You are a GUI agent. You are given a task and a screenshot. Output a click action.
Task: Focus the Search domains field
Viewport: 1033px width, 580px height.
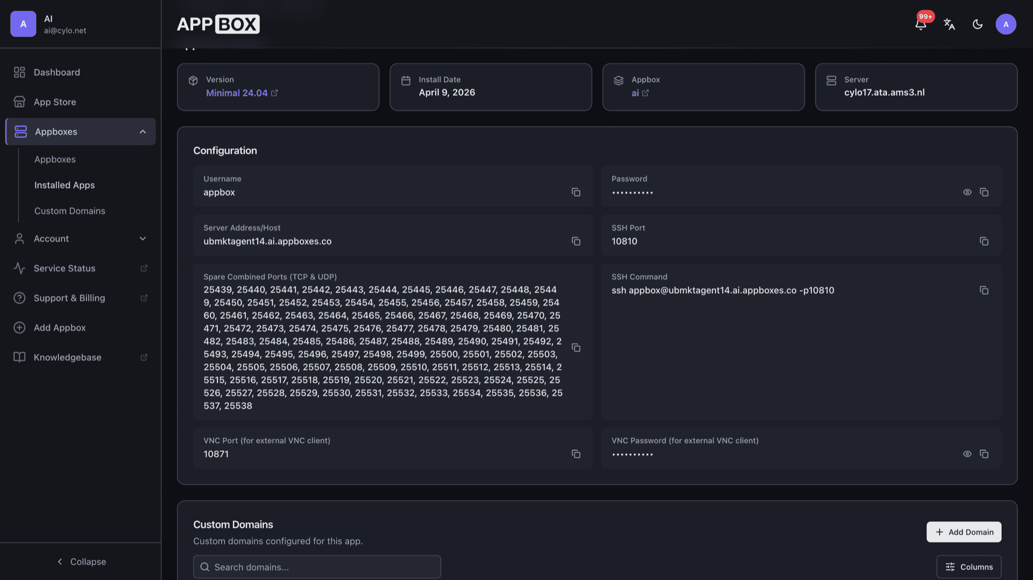click(317, 567)
